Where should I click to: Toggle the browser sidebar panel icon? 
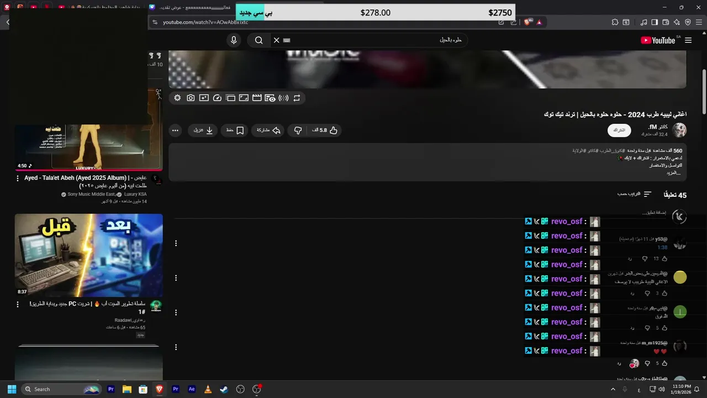coord(655,22)
